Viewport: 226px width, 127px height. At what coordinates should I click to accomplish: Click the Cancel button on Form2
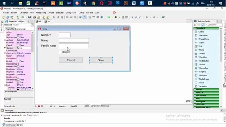pos(71,60)
